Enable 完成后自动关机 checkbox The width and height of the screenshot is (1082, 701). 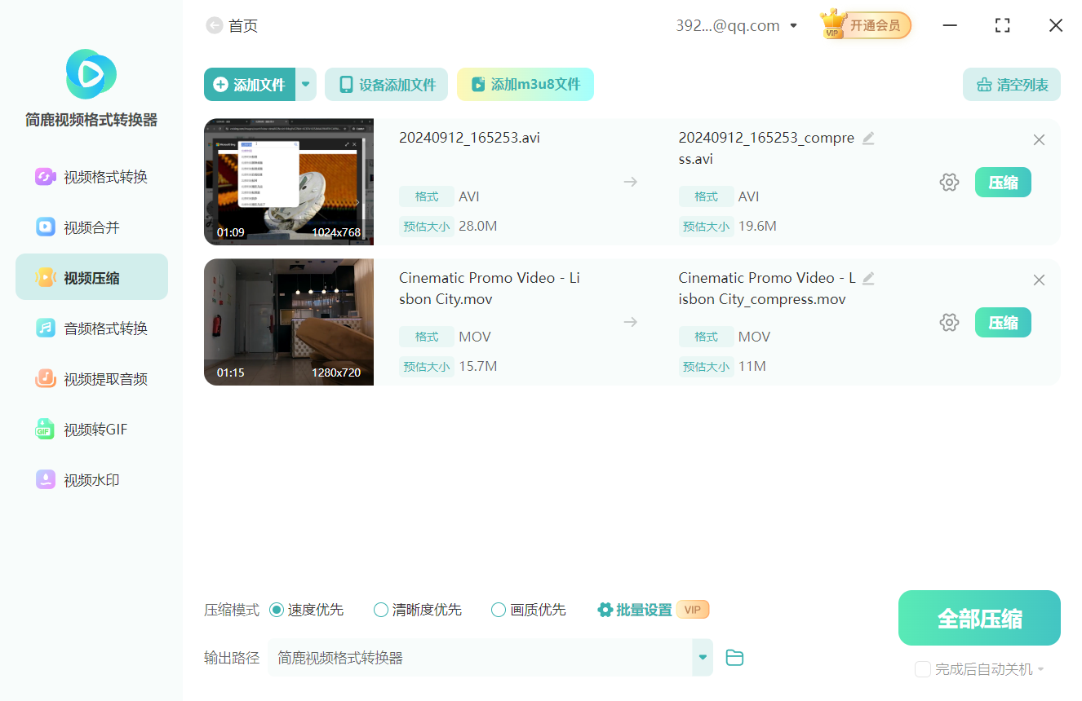pos(923,669)
